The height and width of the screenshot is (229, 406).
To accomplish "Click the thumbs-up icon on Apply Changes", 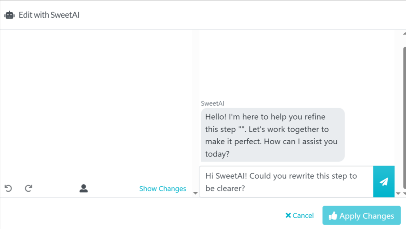I will coord(333,216).
